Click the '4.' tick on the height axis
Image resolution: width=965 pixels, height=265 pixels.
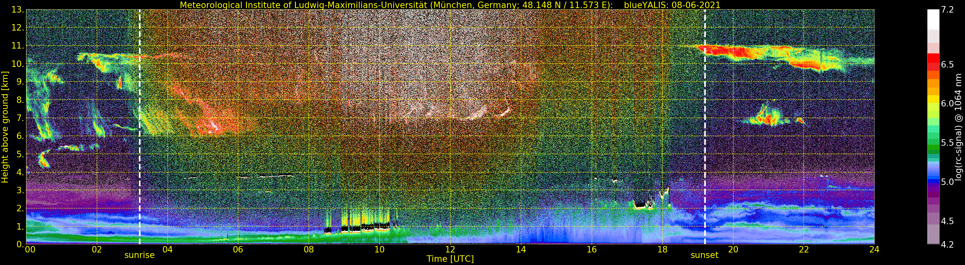click(20, 172)
